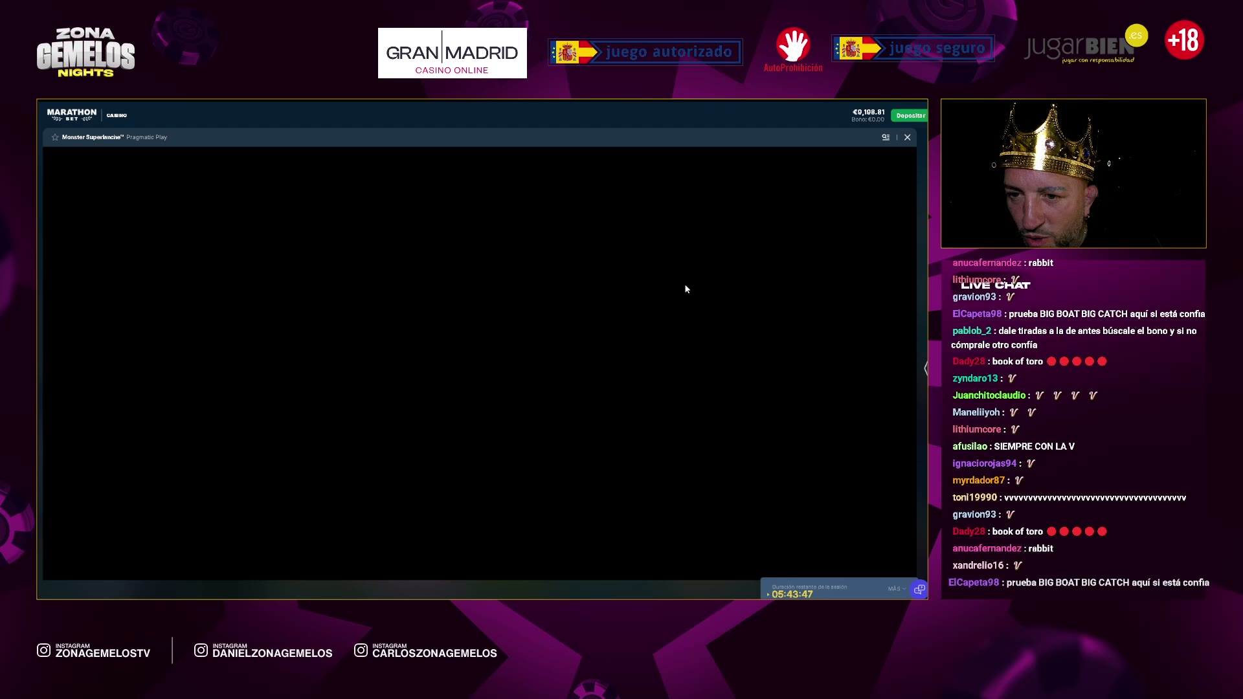
Task: Click the Bono: €0.00 balance text
Action: tap(868, 120)
